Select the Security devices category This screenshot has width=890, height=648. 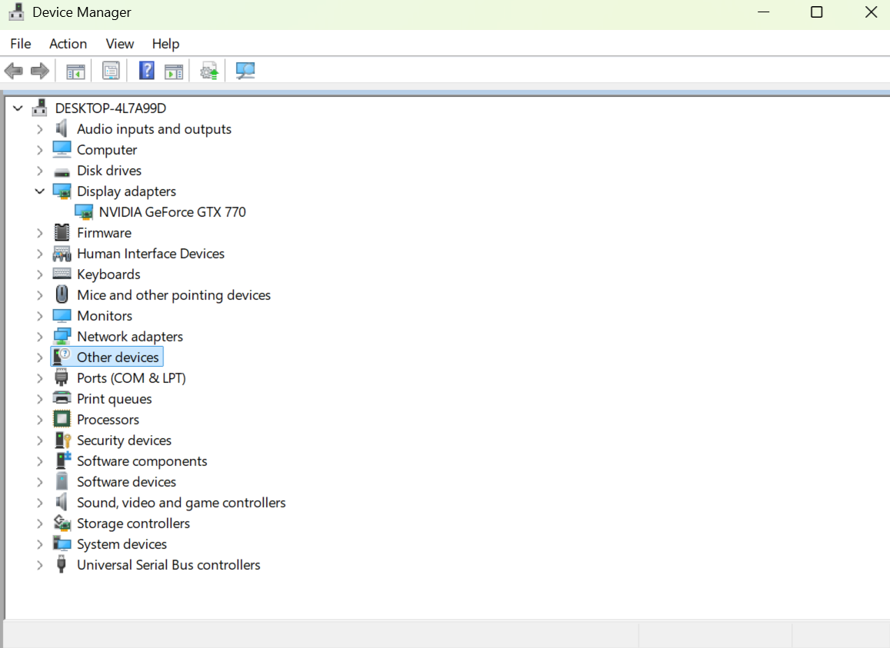point(124,440)
